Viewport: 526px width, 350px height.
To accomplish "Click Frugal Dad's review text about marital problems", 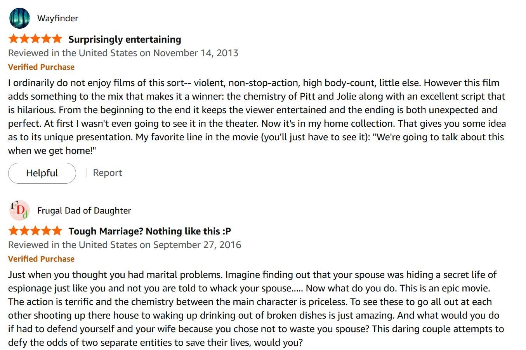I will coord(256,309).
